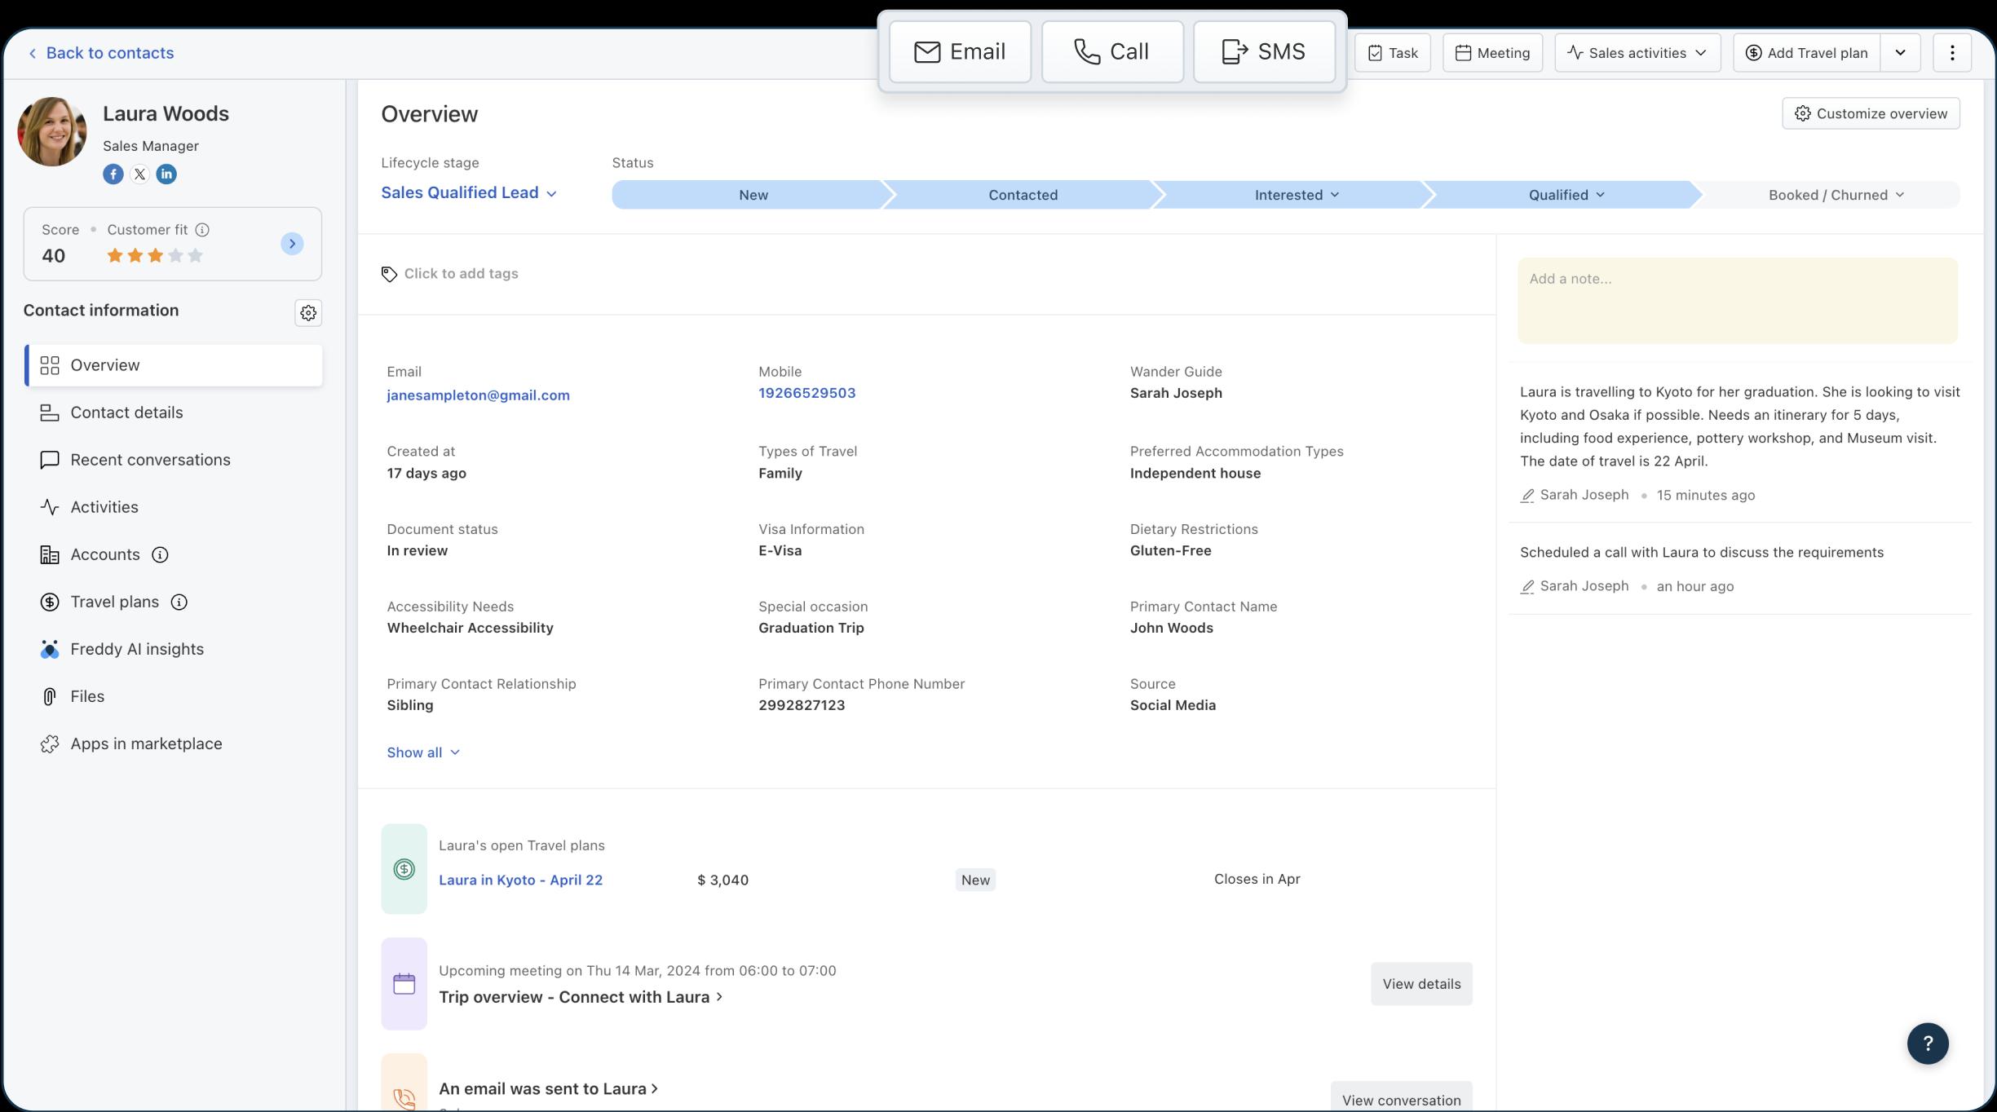Open Trip overview - Connect with Laura
Screen dimensions: 1997x1112
581,997
